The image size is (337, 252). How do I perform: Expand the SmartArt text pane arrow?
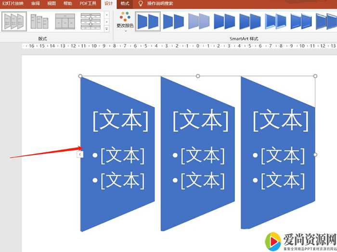(x=80, y=154)
